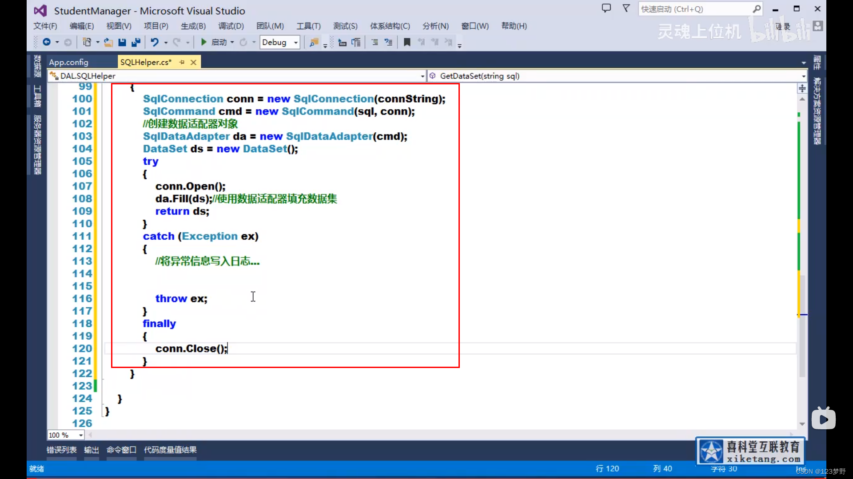This screenshot has width=853, height=479.
Task: Open the 代码度量值结果 panel tab
Action: tap(170, 450)
